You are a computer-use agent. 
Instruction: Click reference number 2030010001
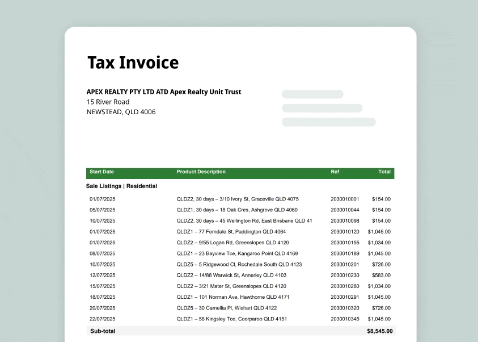coord(345,199)
